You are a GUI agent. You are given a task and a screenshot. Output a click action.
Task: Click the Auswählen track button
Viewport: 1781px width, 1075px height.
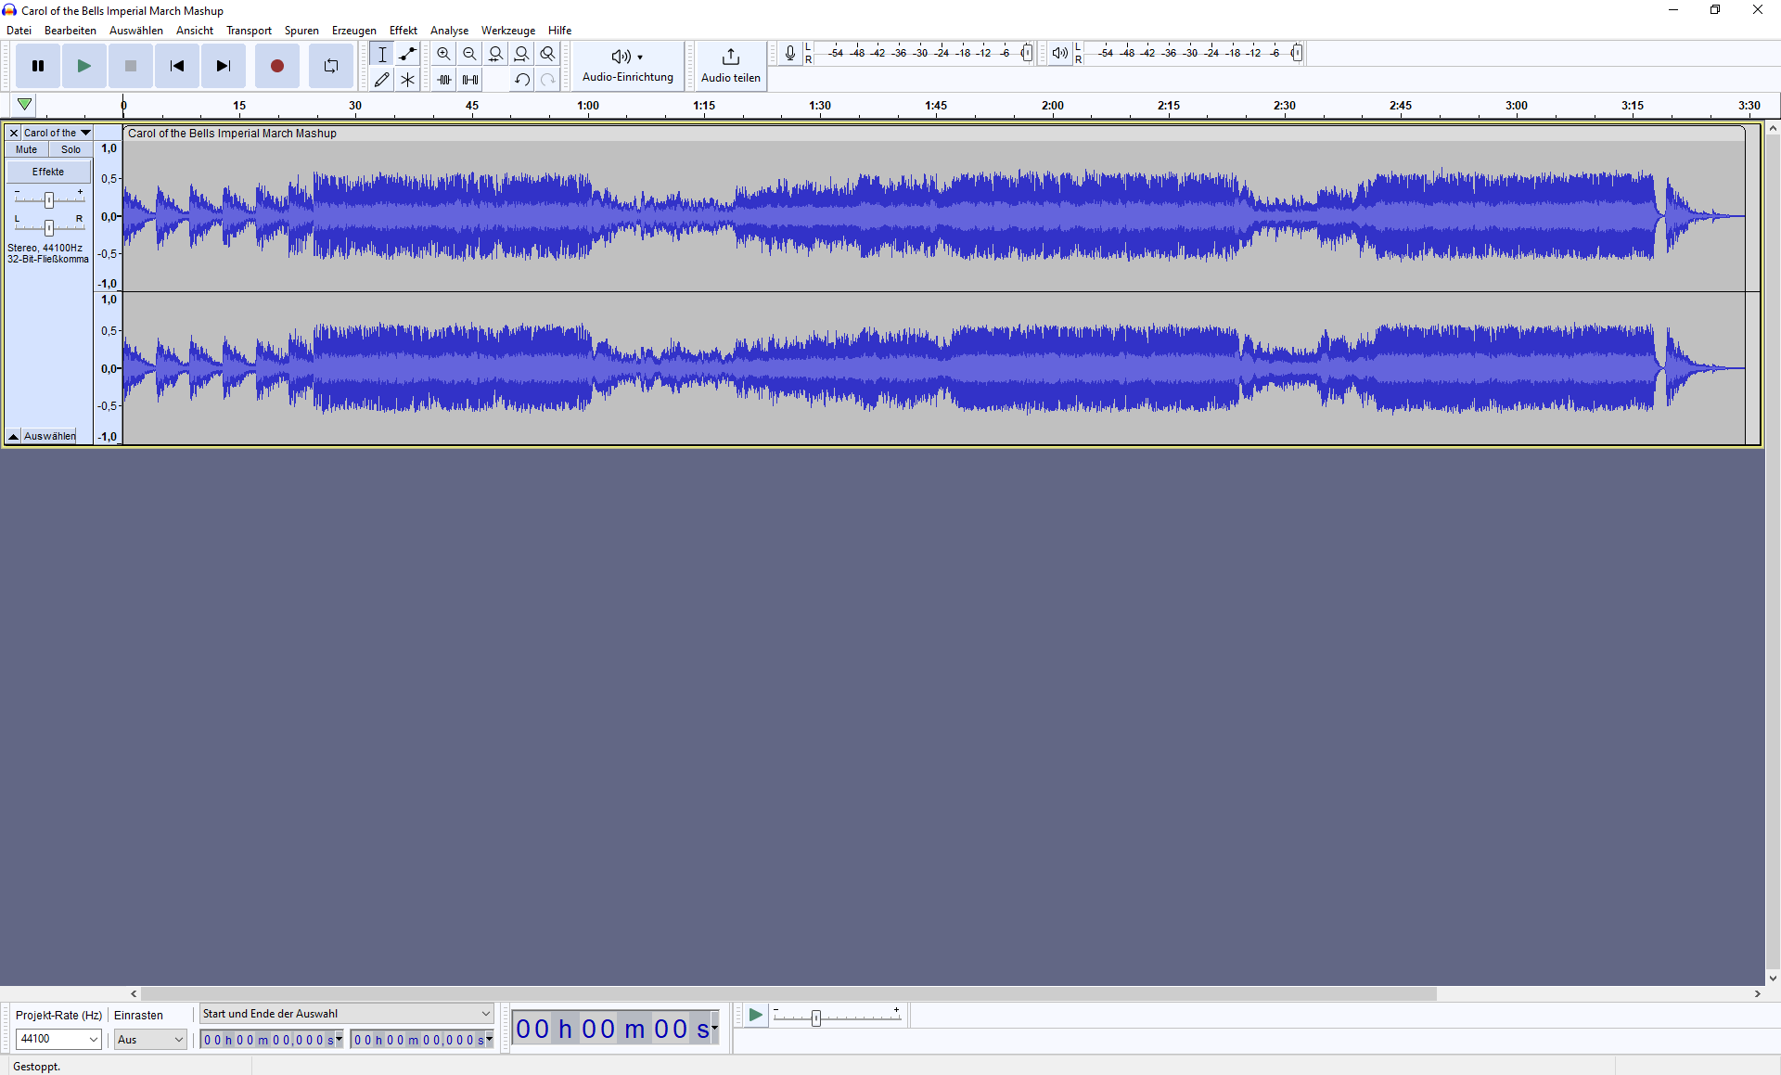coord(50,436)
